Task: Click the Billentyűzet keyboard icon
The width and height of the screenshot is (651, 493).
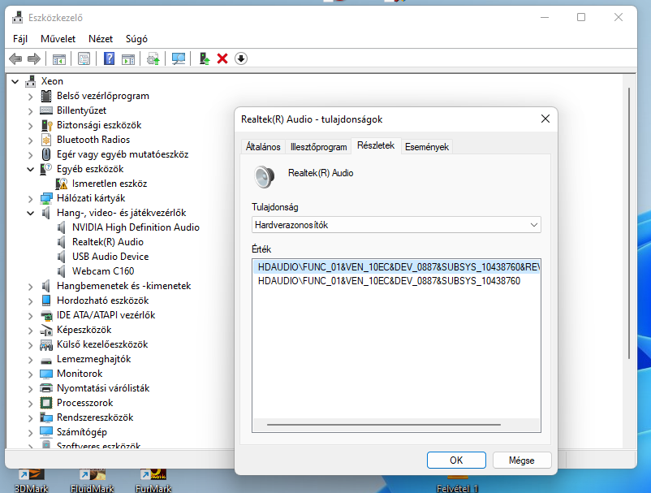Action: click(46, 110)
